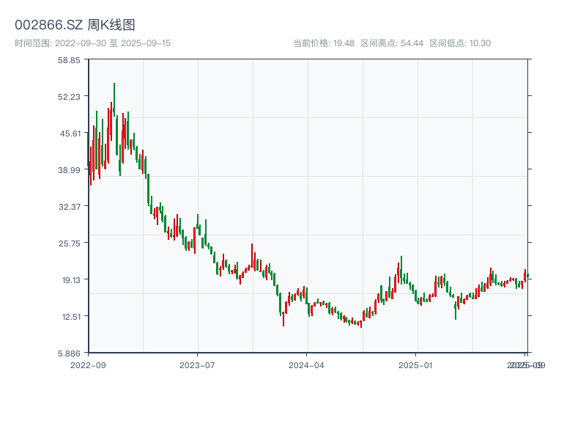Click the y-axis label 52.23

tap(69, 97)
